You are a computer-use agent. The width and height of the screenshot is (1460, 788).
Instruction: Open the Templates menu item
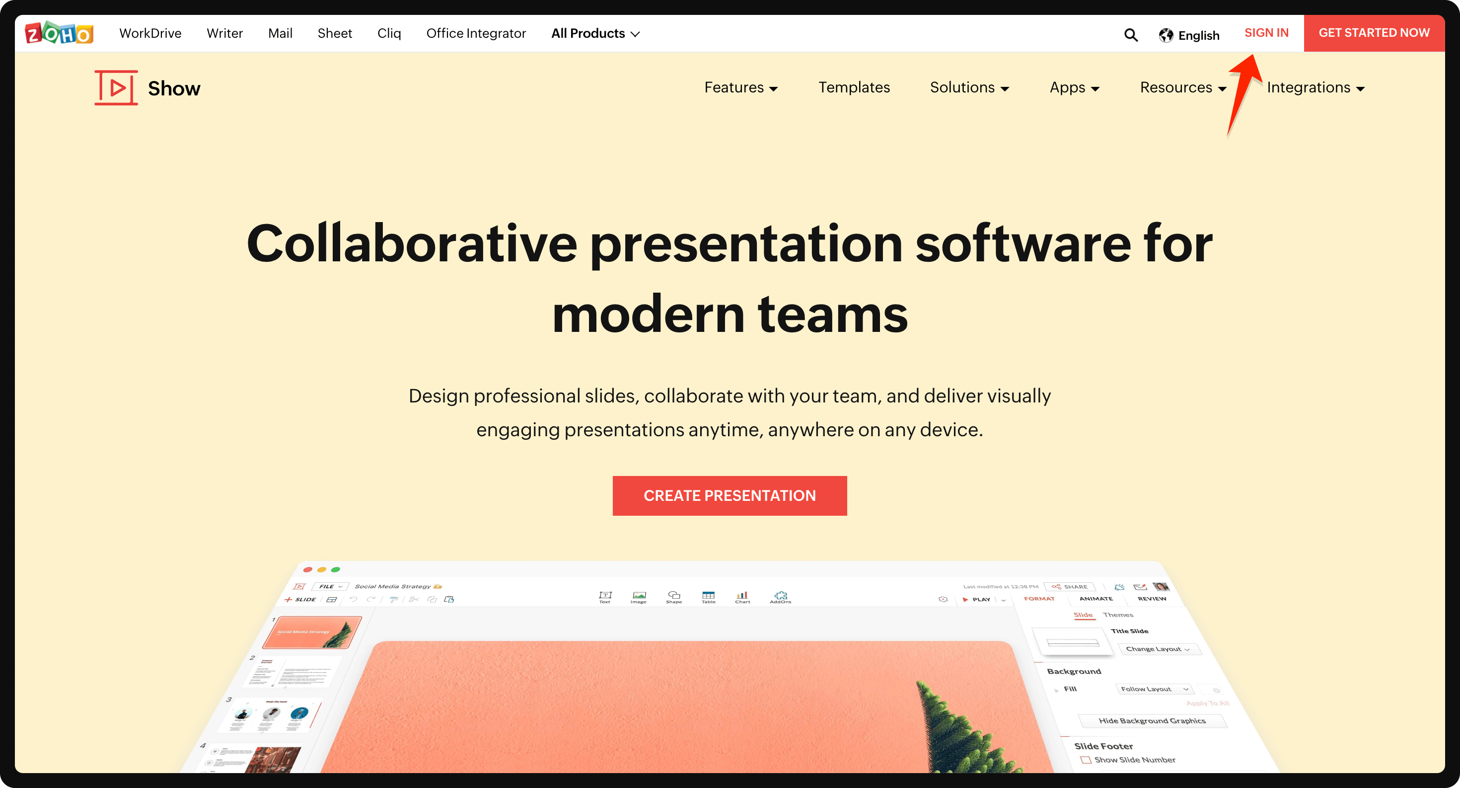[x=854, y=87]
